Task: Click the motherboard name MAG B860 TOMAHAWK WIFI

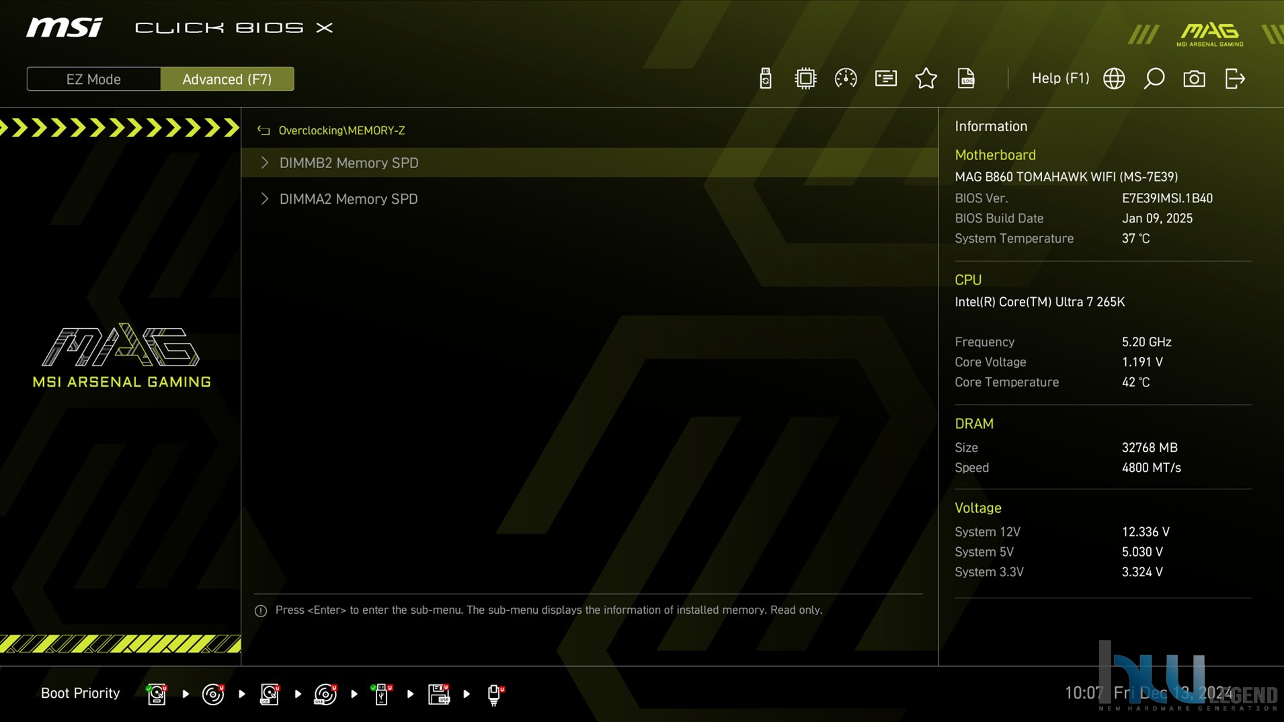Action: pyautogui.click(x=1066, y=177)
